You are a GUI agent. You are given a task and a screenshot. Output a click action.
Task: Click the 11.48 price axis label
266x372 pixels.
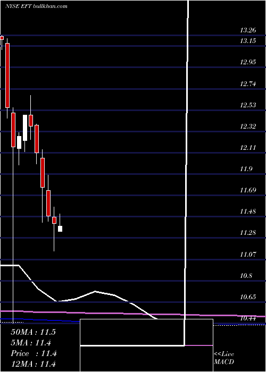(x=248, y=211)
